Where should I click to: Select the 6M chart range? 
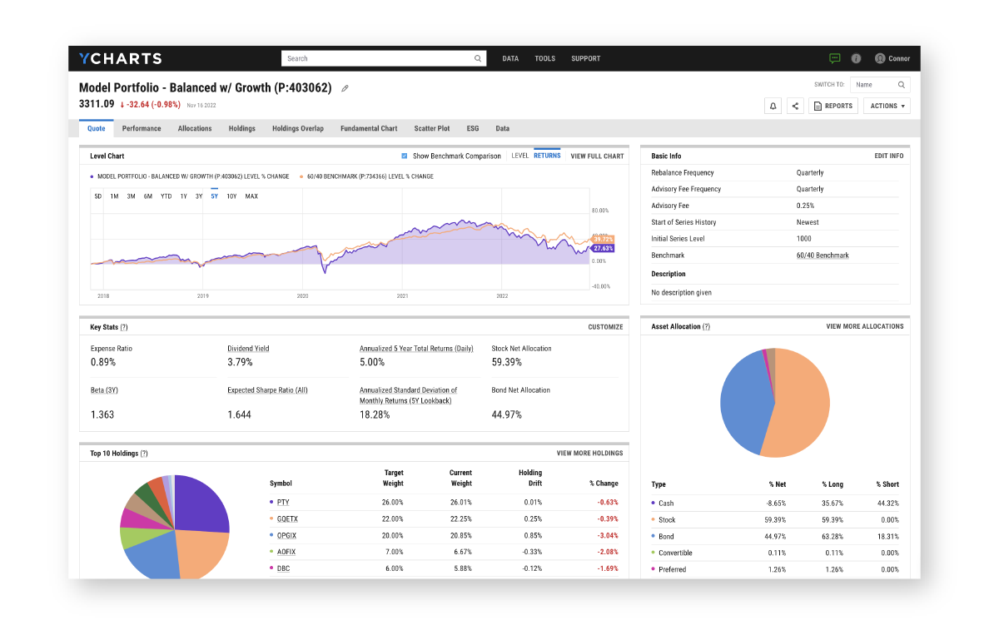click(147, 196)
